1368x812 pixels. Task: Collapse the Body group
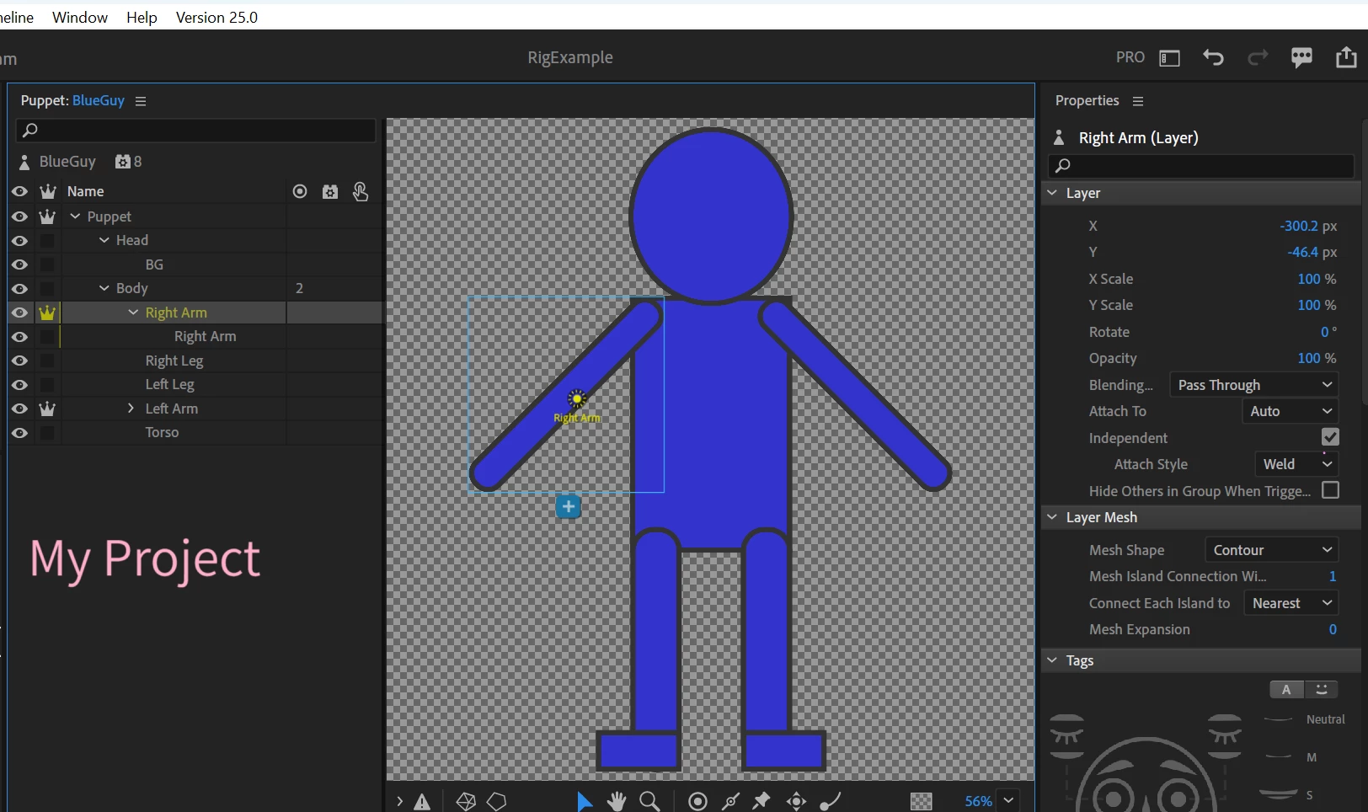[104, 288]
